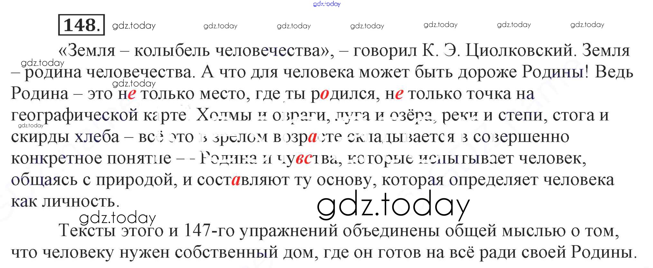This screenshot has height=268, width=653.
Task: Click the word Циолковский
Action: [520, 50]
